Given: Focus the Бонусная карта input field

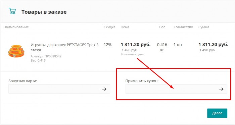Looking at the screenshot, I should (59, 89).
